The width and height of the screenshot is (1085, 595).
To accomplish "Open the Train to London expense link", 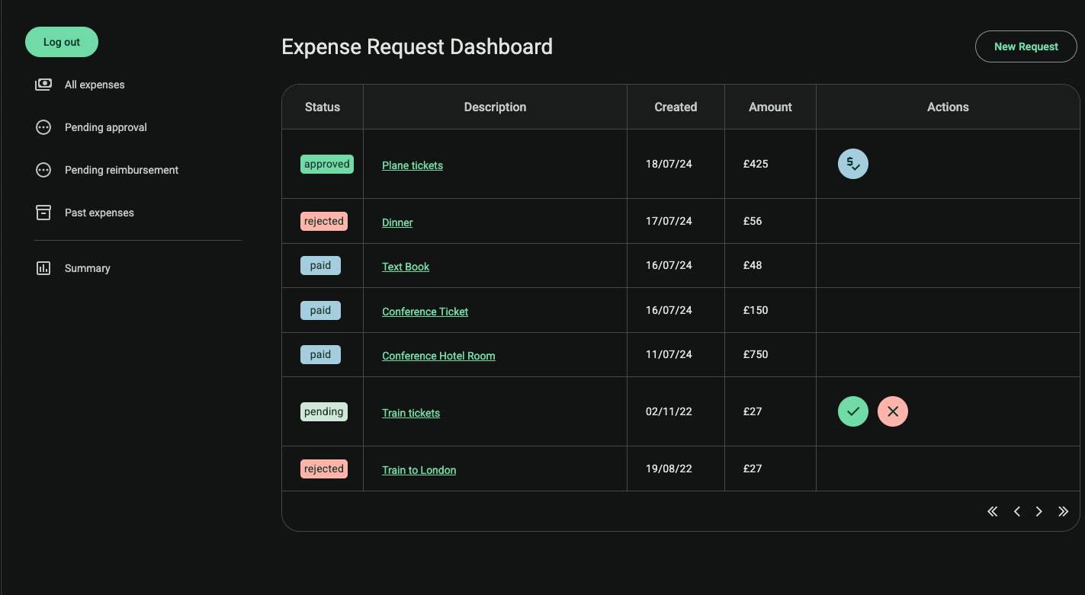I will (x=419, y=470).
